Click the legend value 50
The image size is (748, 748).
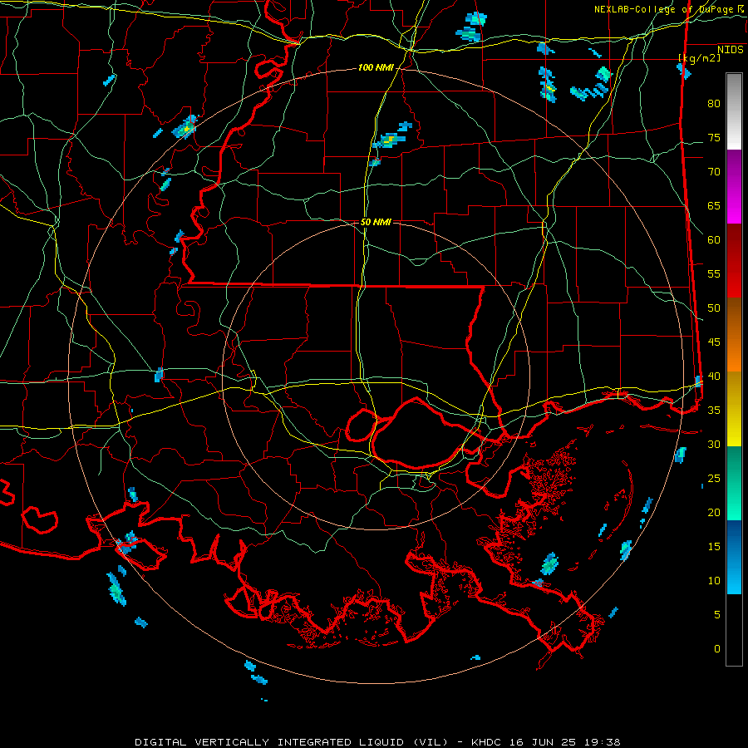coord(714,308)
